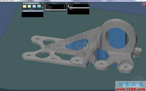Open the green list view icon

30,6
